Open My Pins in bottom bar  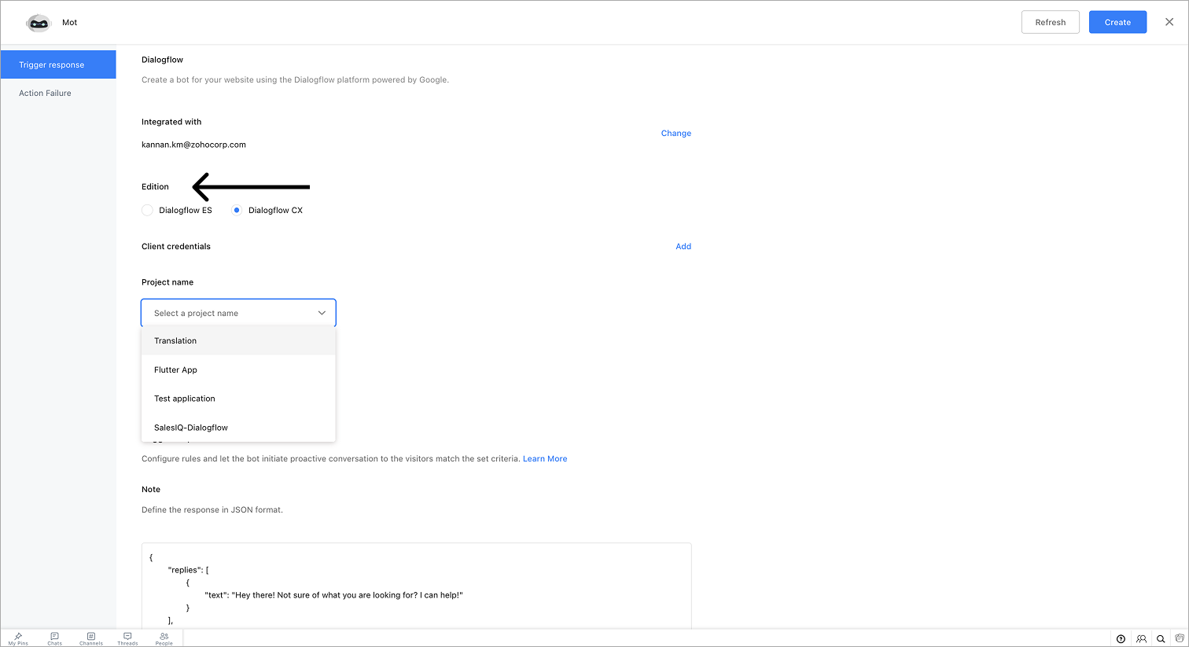point(18,638)
